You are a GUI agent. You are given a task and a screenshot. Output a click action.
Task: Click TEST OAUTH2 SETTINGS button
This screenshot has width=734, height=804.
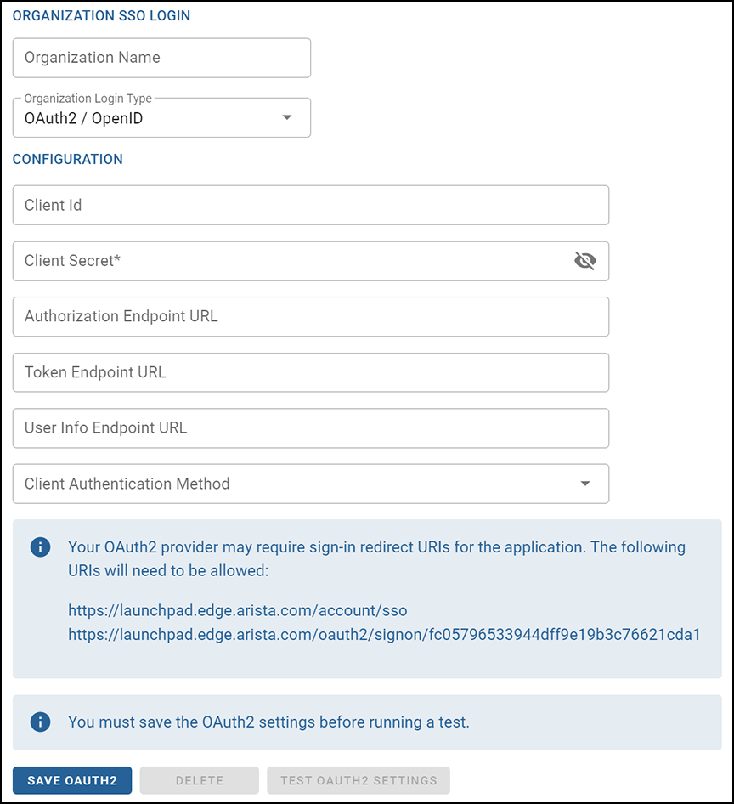[359, 780]
